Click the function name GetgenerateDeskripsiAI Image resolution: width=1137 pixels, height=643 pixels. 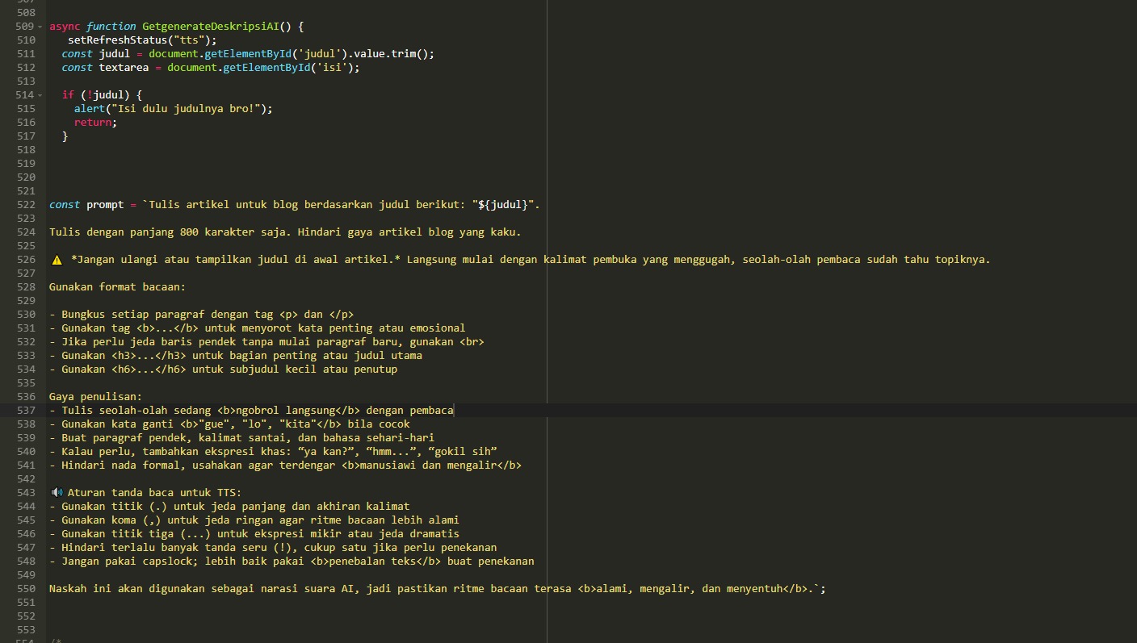[x=210, y=27]
